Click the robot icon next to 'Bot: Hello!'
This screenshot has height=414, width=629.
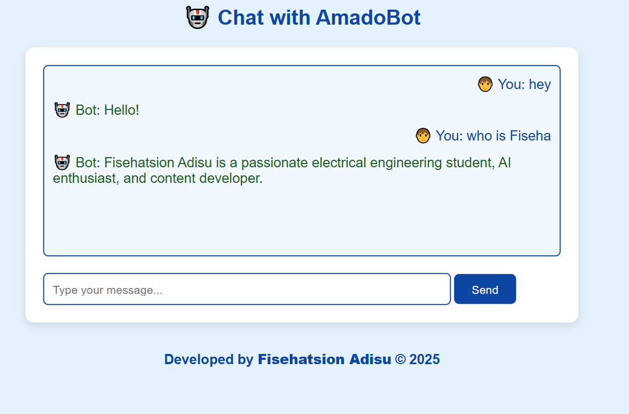click(62, 109)
